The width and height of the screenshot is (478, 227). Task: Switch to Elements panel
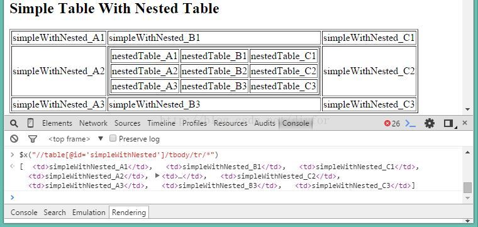tap(57, 123)
